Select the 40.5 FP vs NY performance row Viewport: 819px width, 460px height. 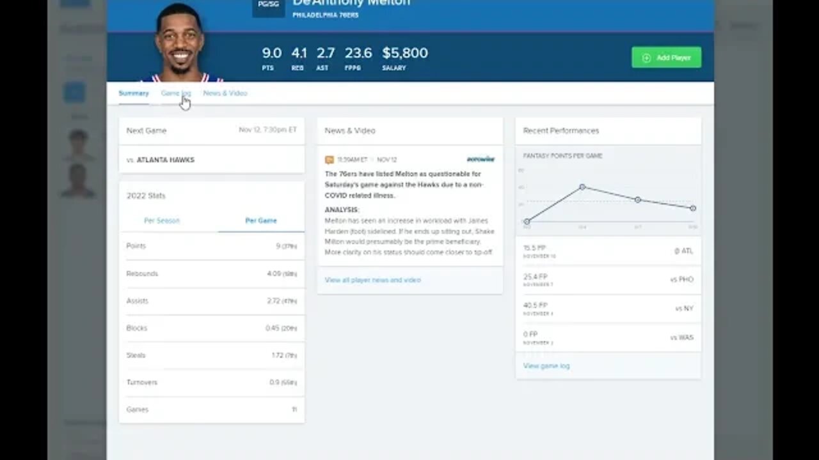(608, 309)
